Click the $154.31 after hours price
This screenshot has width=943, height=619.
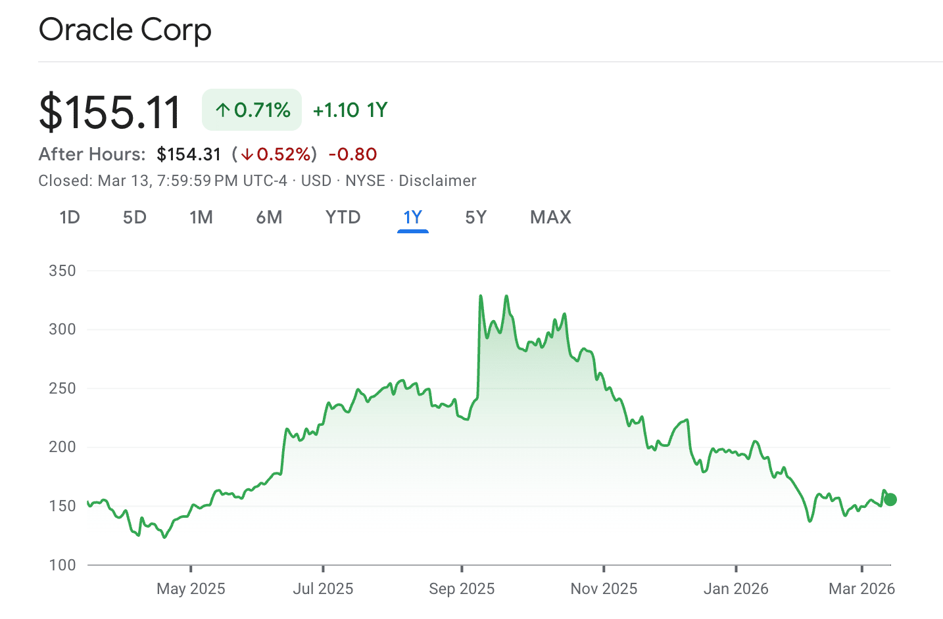[189, 154]
